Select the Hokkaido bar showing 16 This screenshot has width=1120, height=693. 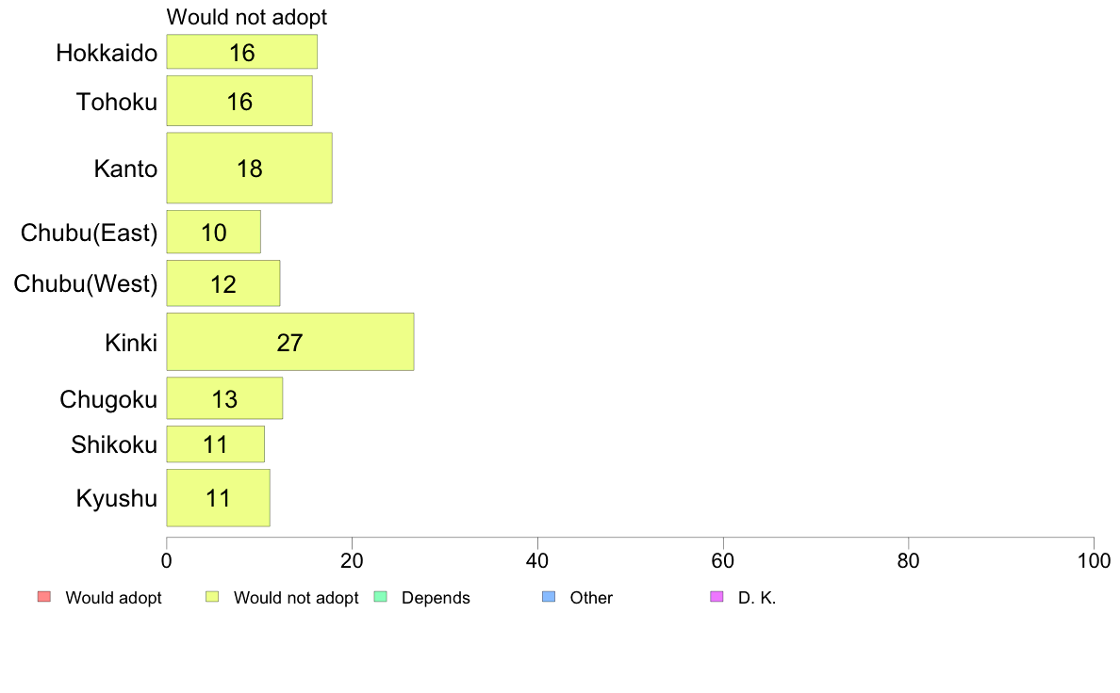point(242,52)
